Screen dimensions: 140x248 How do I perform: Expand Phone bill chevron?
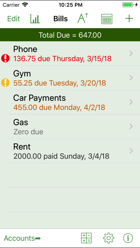tap(131, 53)
